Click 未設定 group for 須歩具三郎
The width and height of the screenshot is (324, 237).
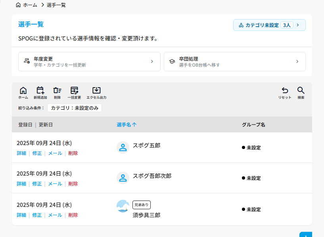pos(251,210)
